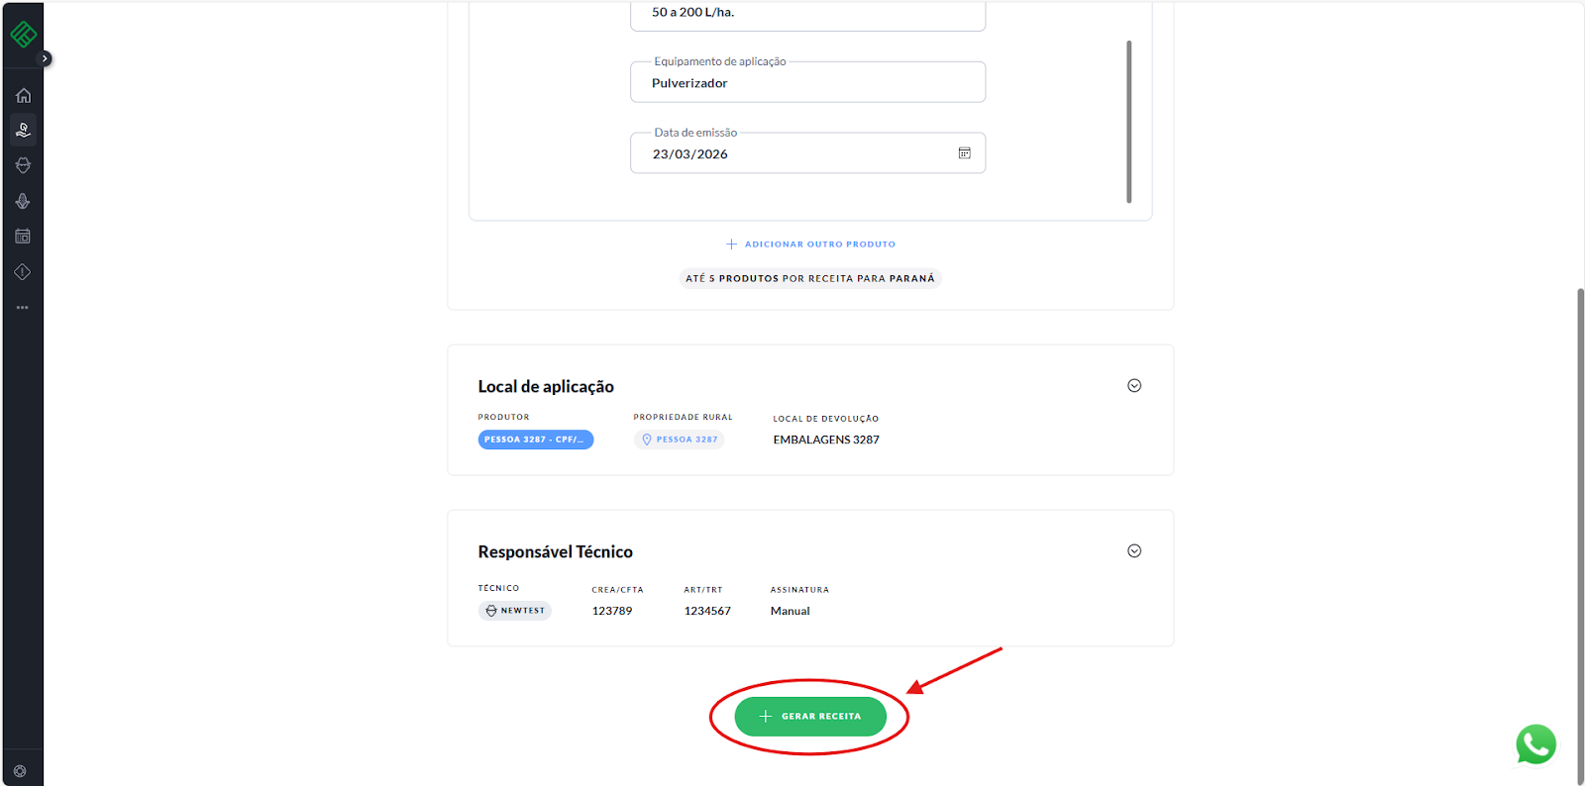Open the settings icon at sidebar bottom
This screenshot has height=786, width=1585.
click(20, 771)
